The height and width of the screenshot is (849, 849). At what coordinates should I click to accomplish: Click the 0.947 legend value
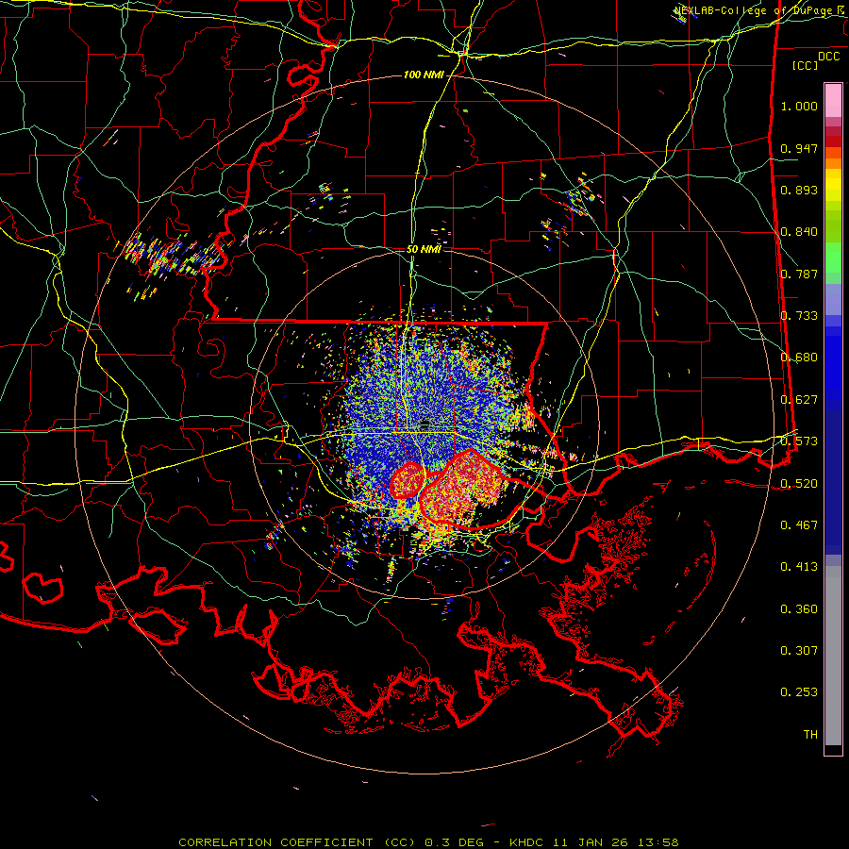point(799,148)
